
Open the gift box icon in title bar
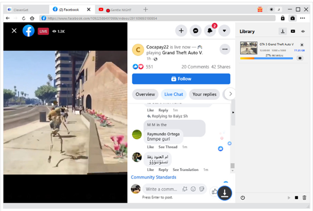(x=260, y=10)
